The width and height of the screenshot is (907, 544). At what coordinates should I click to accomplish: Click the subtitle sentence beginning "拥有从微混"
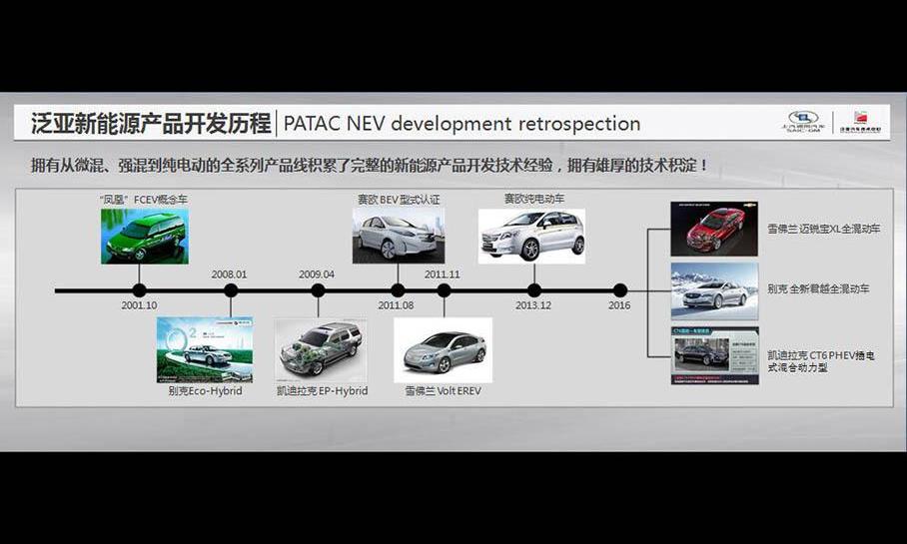click(369, 166)
